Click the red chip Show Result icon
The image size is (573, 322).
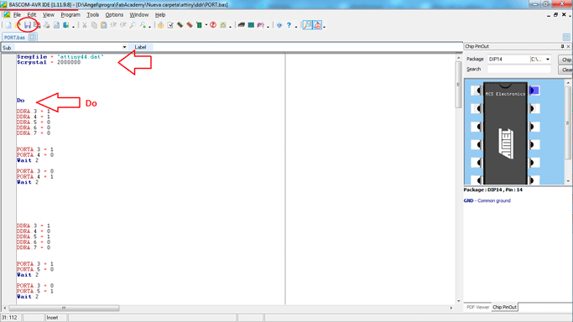pyautogui.click(x=190, y=25)
